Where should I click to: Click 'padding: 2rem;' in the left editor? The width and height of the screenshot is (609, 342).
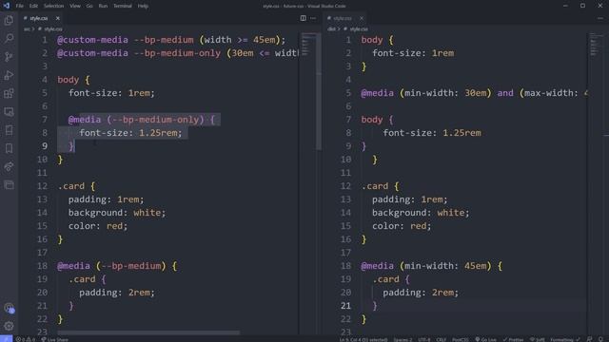[x=117, y=293]
